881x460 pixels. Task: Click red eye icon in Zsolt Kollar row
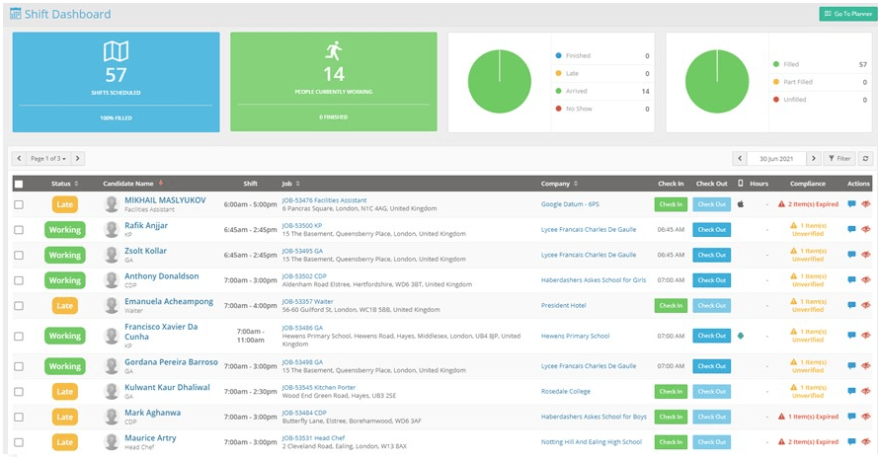866,255
